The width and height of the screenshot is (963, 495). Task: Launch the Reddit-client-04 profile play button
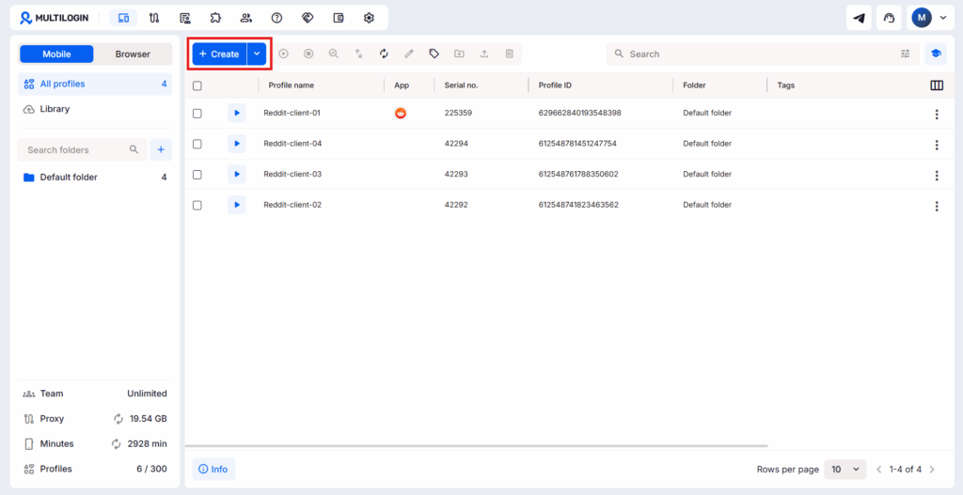(236, 144)
